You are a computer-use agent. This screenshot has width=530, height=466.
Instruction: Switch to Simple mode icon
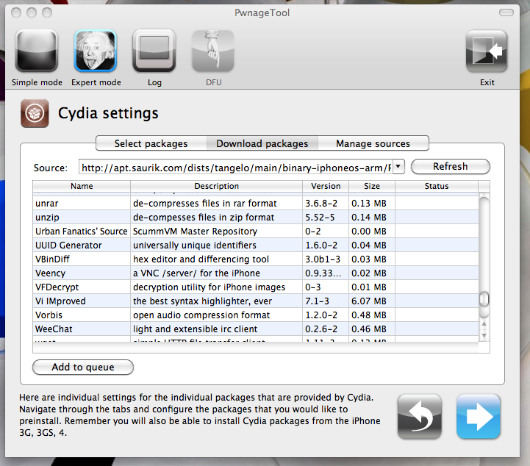(x=37, y=51)
